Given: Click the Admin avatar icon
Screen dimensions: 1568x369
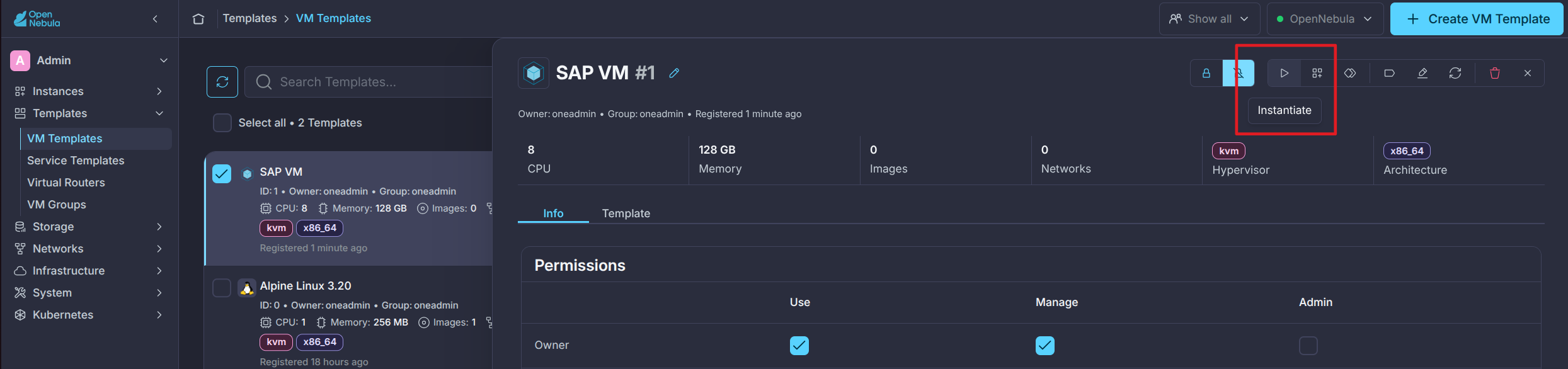Looking at the screenshot, I should pos(20,60).
